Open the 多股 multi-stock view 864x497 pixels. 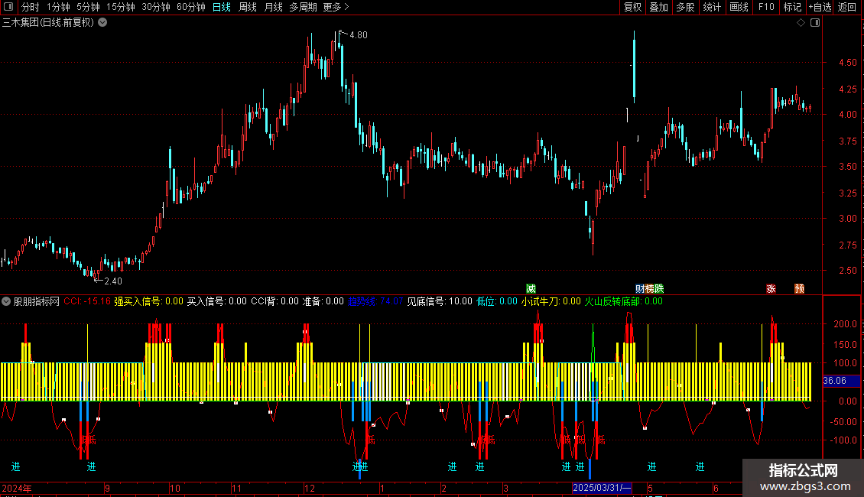click(x=686, y=7)
